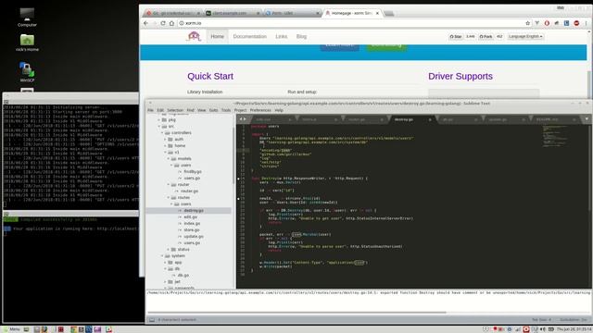Go back in the browser
The image size is (593, 333).
pyautogui.click(x=146, y=23)
